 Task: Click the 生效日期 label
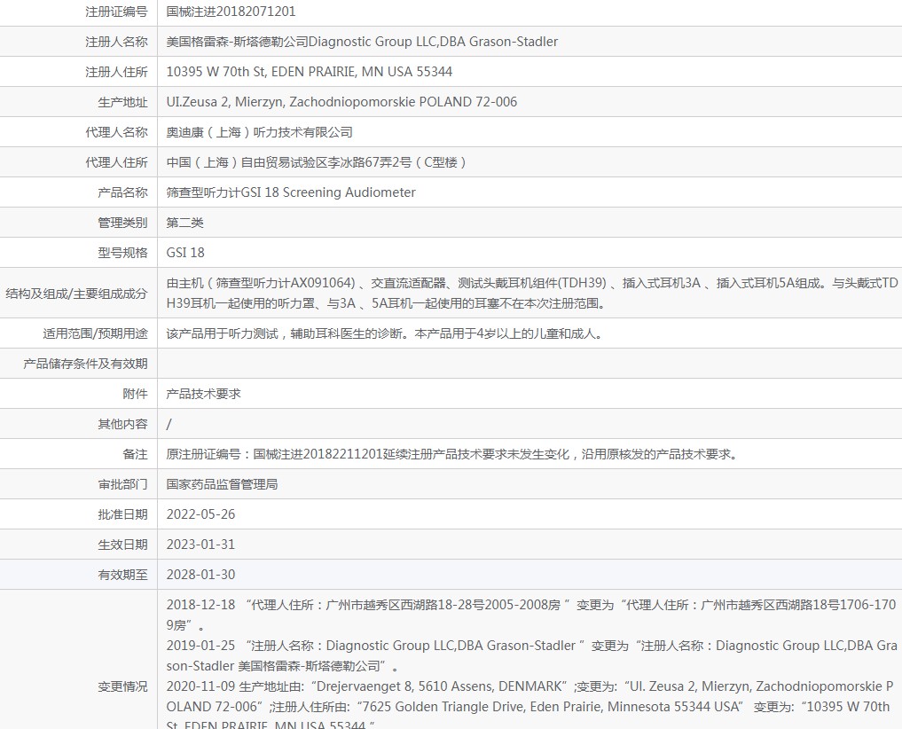point(122,545)
